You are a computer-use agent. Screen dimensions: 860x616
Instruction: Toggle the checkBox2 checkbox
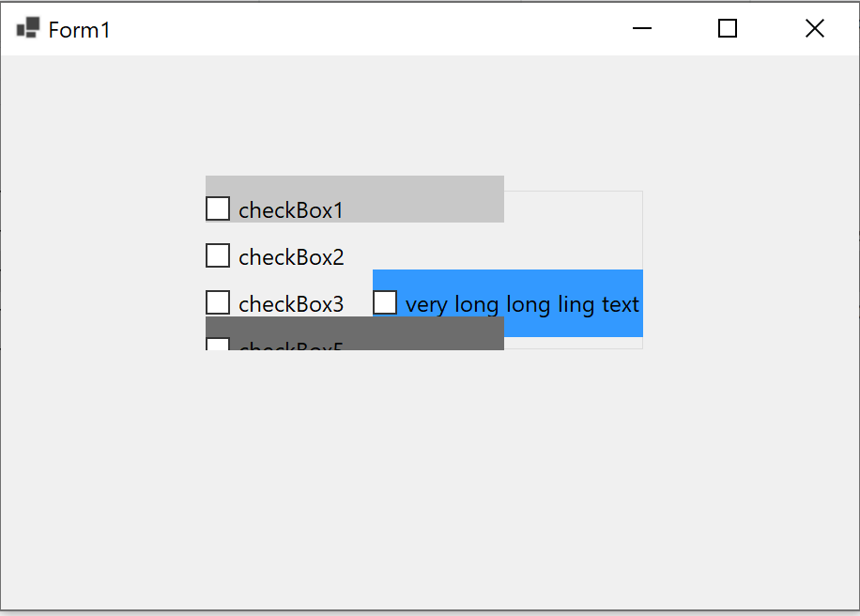(217, 254)
